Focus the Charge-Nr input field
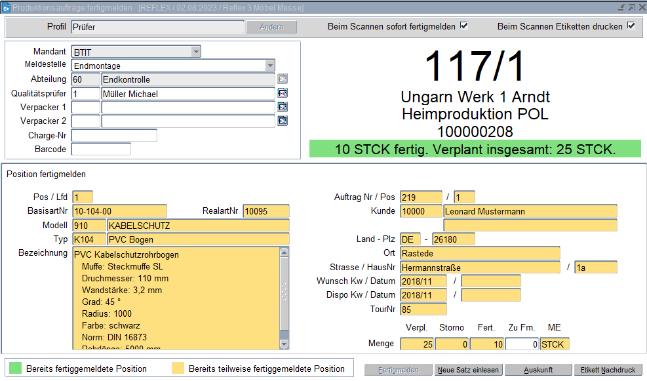Image resolution: width=647 pixels, height=381 pixels. (114, 135)
